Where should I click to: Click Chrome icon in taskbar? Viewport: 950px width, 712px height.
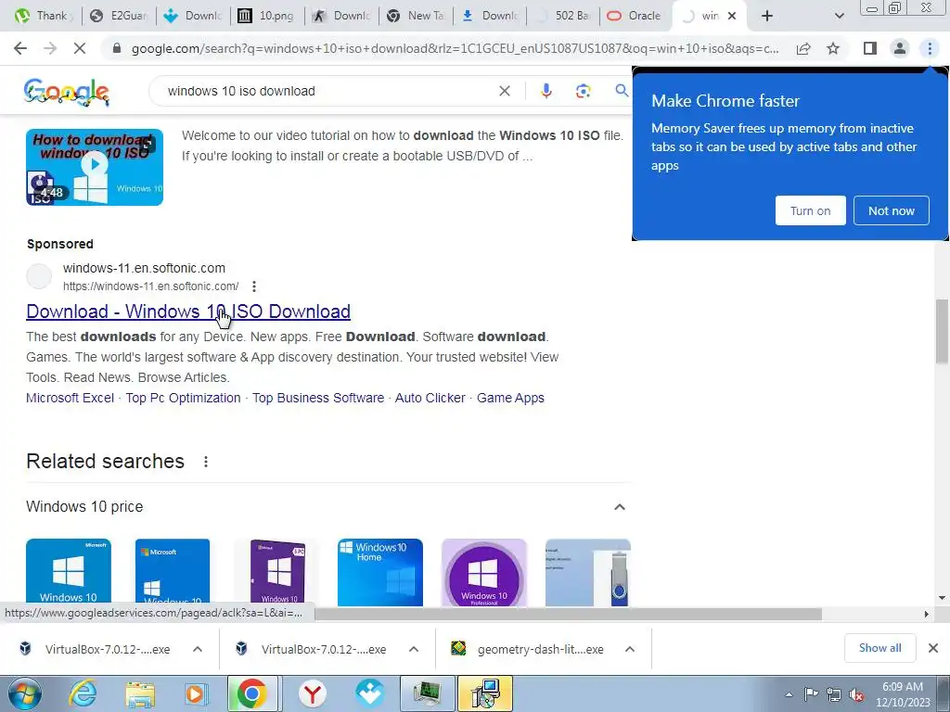tap(252, 693)
